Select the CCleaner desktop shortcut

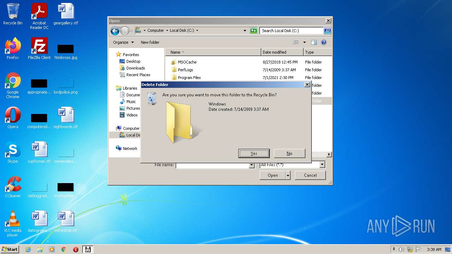click(13, 187)
